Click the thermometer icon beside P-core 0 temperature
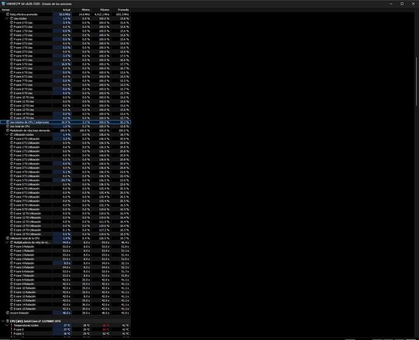419x340 pixels. click(11, 330)
